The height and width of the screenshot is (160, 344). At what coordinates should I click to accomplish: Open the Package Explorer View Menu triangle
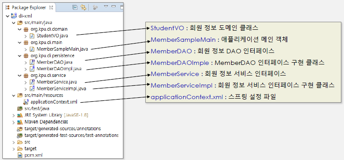[106, 7]
